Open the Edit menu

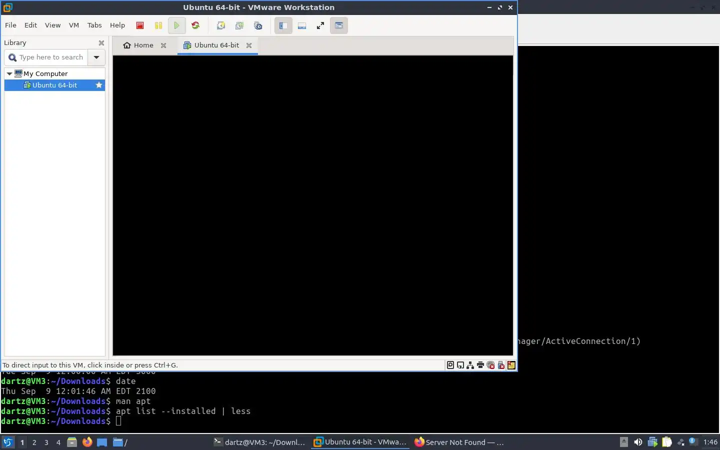tap(31, 25)
